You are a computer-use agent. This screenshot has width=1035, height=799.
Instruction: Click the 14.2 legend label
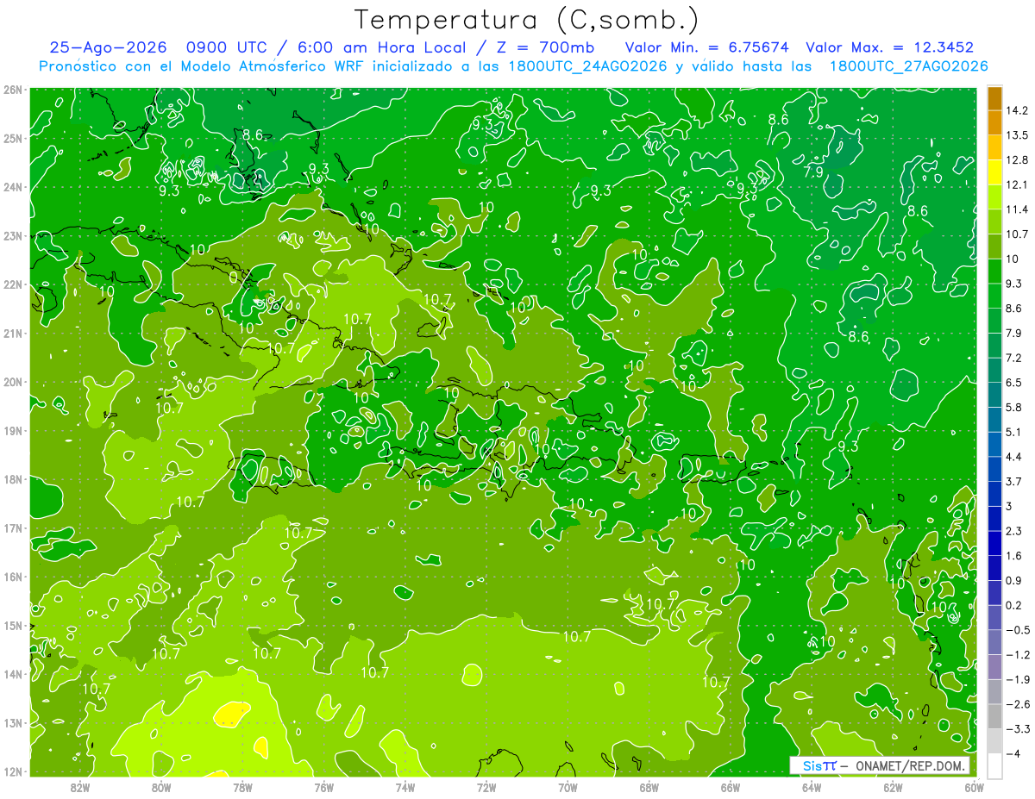click(x=1018, y=110)
